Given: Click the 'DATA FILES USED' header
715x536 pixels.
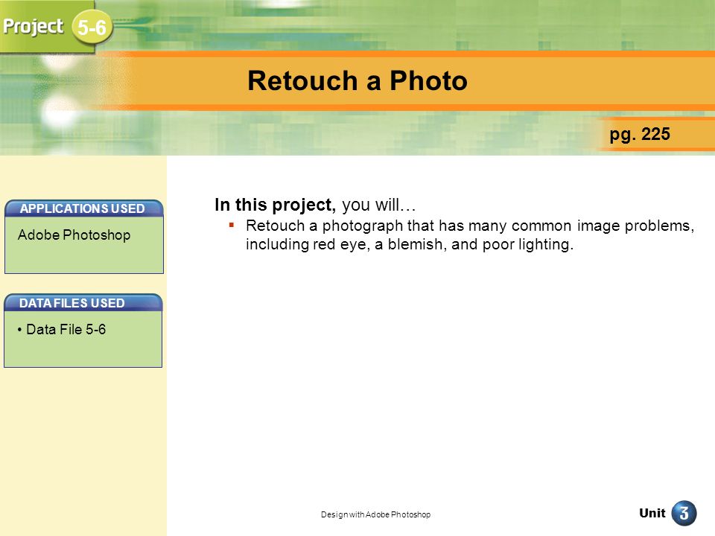Looking at the screenshot, I should point(83,303).
